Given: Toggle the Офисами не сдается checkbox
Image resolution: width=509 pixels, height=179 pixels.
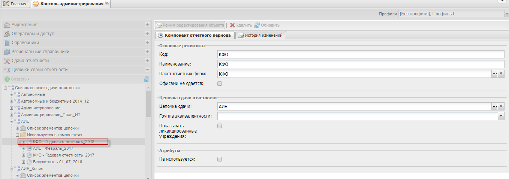Looking at the screenshot, I should 220,84.
